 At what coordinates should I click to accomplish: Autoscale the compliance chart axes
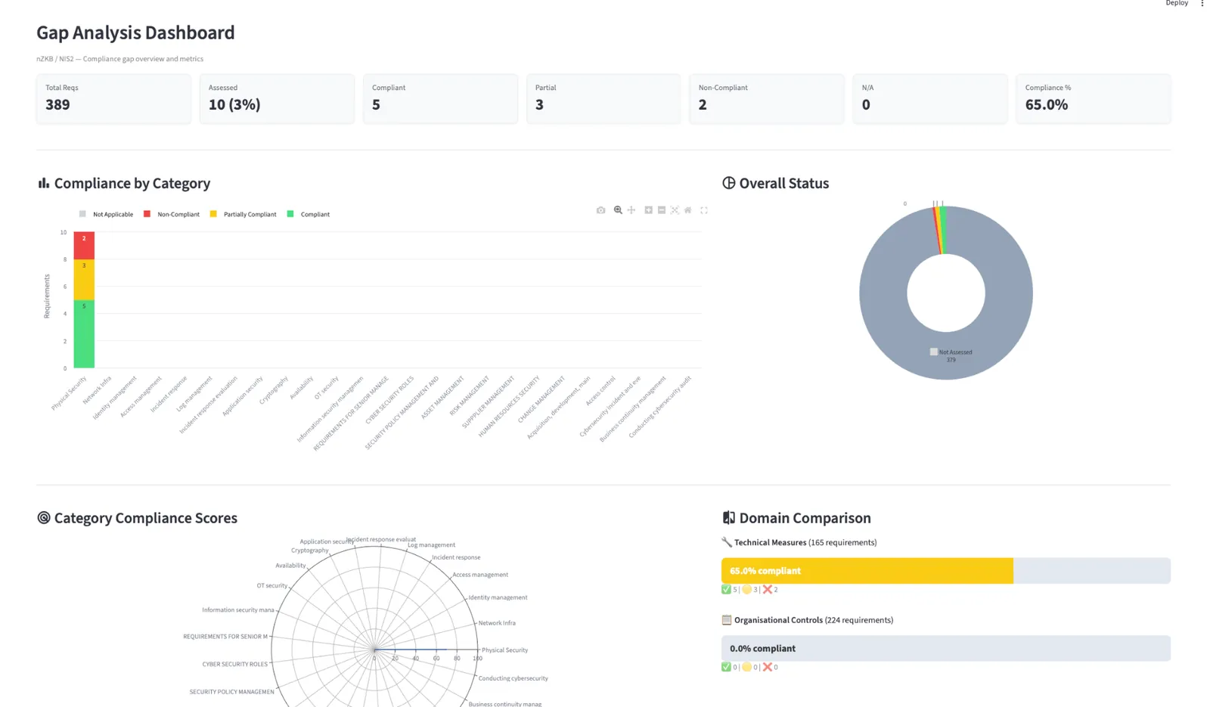point(675,210)
